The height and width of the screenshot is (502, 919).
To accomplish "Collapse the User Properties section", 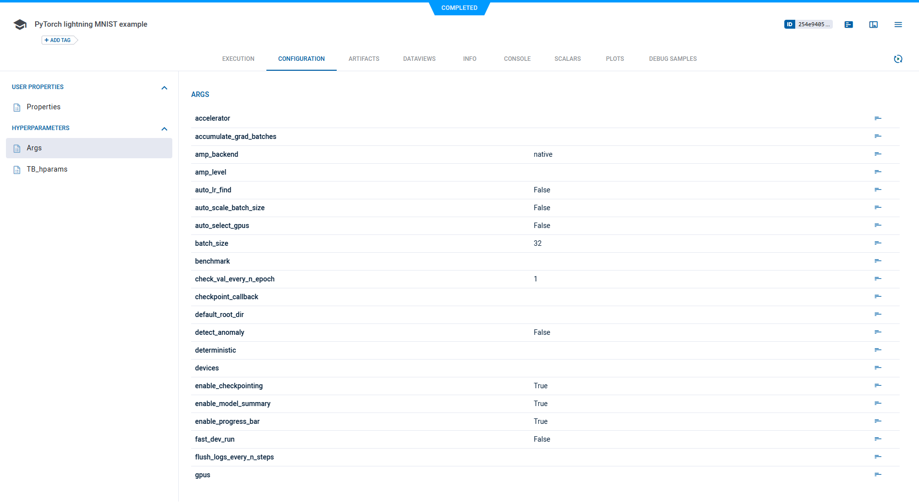I will coord(164,88).
